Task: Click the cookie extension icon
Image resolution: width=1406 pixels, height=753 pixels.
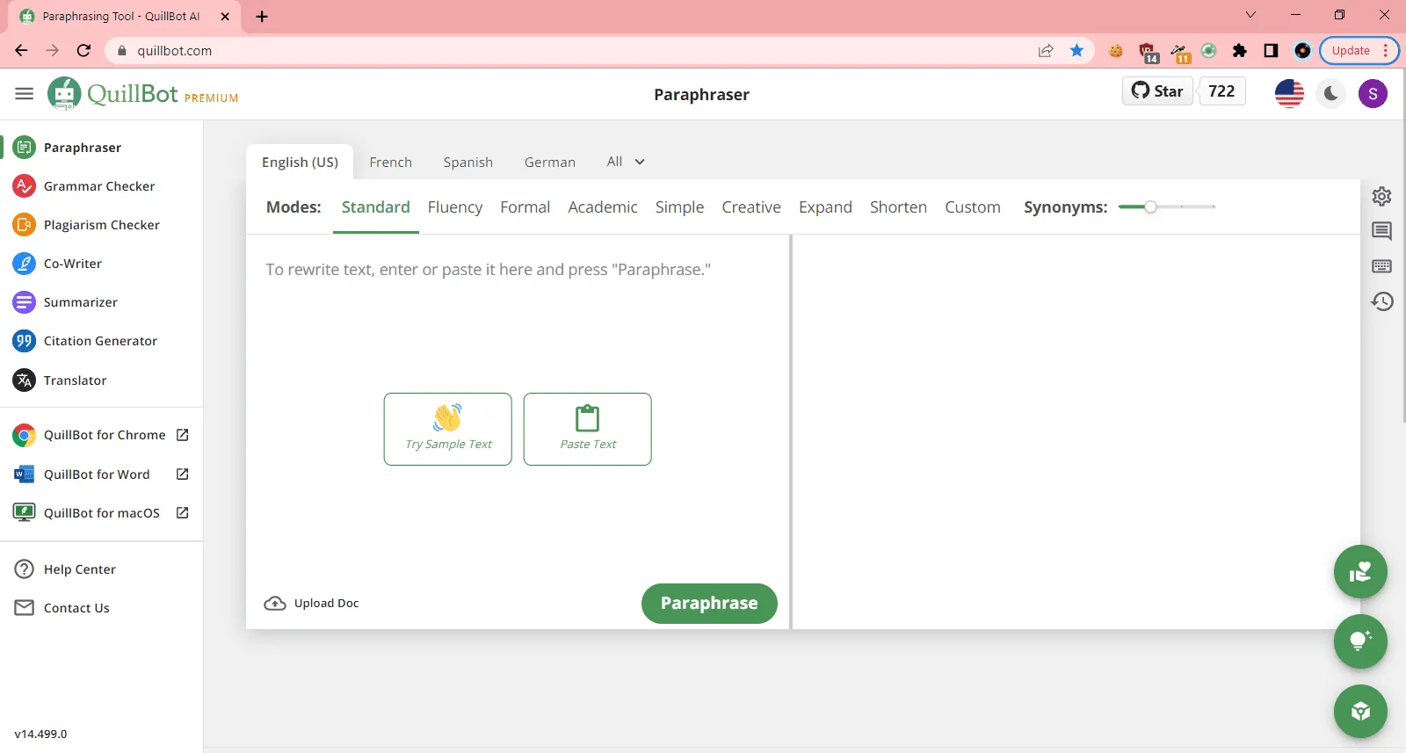Action: click(x=1116, y=50)
